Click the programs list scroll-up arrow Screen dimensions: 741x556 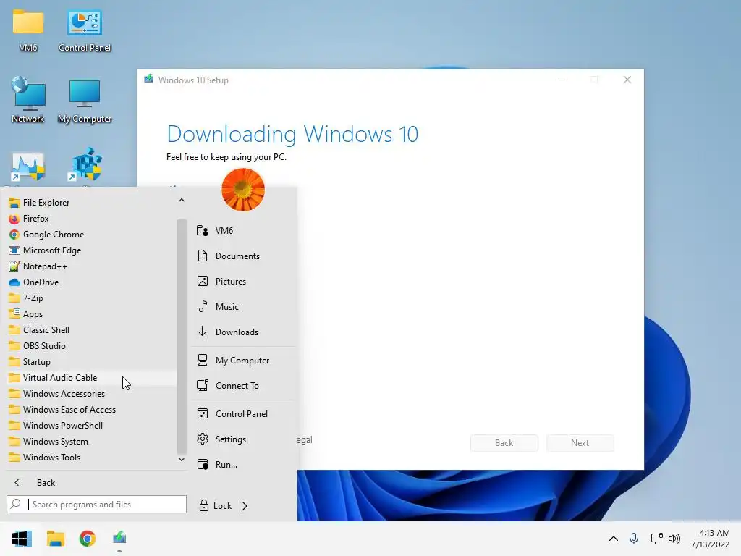[182, 201]
